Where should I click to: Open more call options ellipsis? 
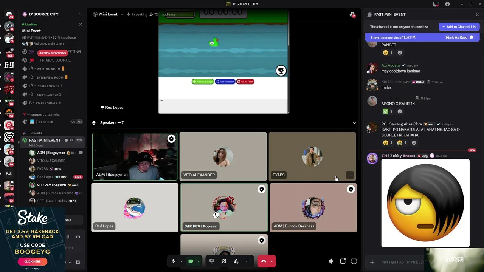tap(248, 261)
